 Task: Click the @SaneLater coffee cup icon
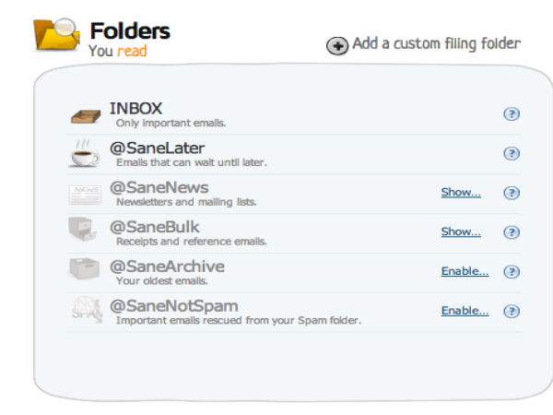pos(85,153)
